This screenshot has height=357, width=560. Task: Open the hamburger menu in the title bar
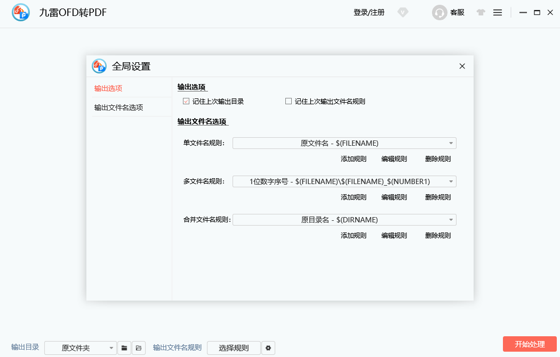(498, 12)
